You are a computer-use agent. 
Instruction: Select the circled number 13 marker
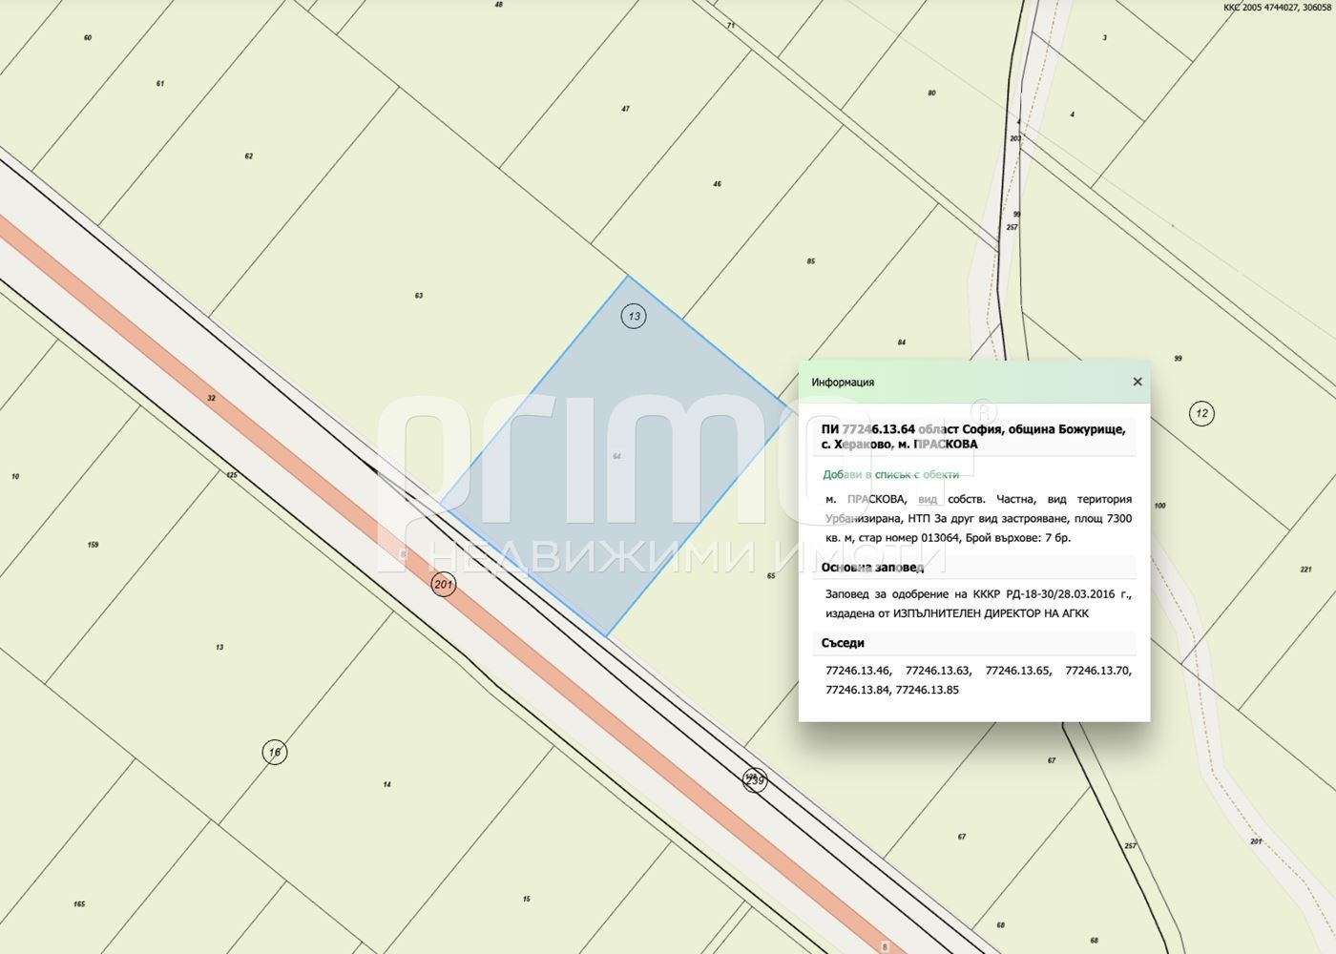pyautogui.click(x=634, y=316)
